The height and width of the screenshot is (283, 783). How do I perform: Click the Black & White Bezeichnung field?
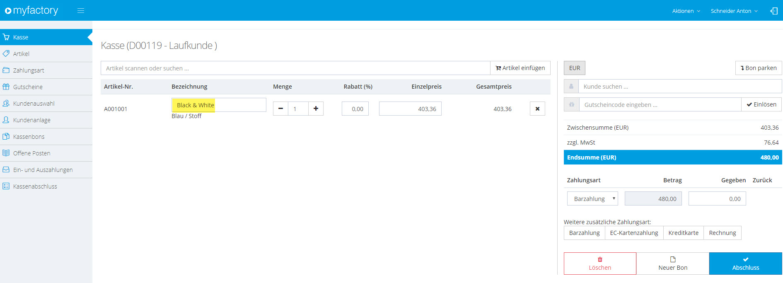coord(219,105)
